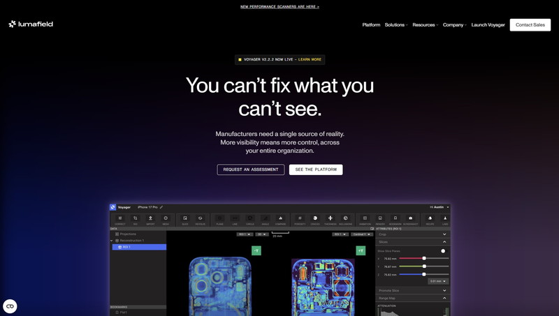
Task: Open the Labs flask icon
Action: pos(445,220)
